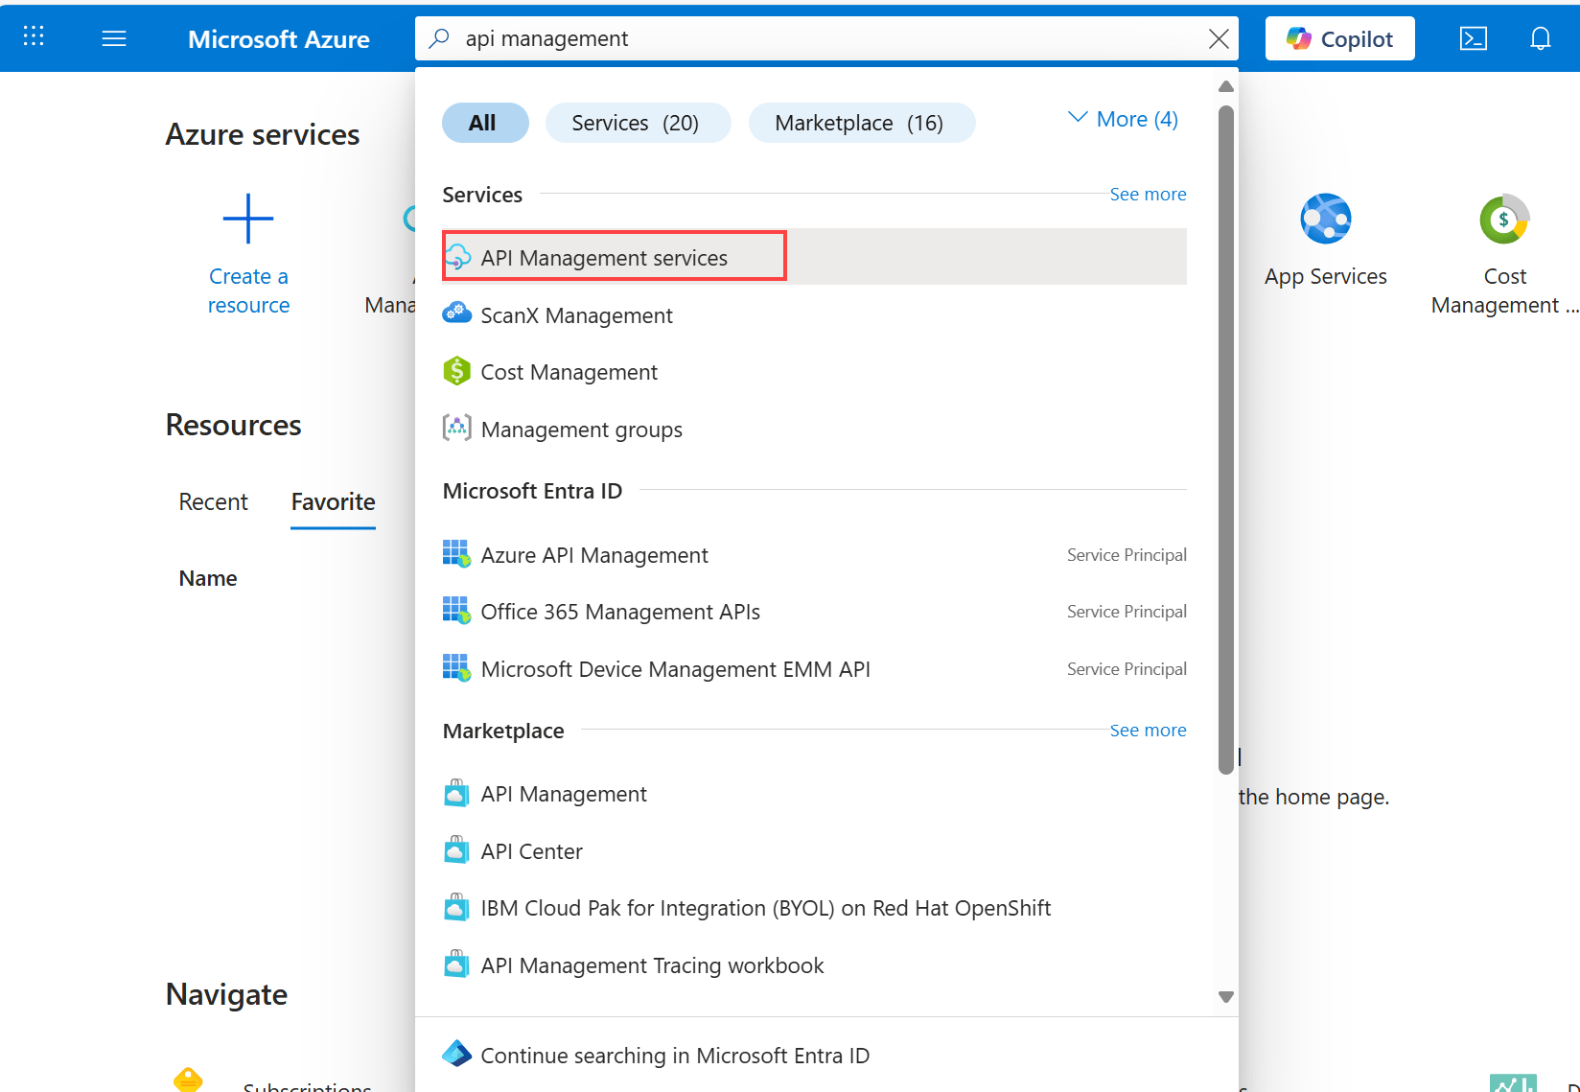Expand the More (4) filter options
This screenshot has height=1092, width=1580.
tap(1122, 119)
